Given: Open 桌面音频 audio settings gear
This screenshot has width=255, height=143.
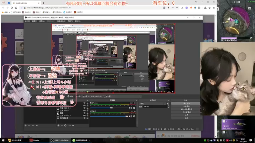Looking at the screenshot, I should pos(134,116).
